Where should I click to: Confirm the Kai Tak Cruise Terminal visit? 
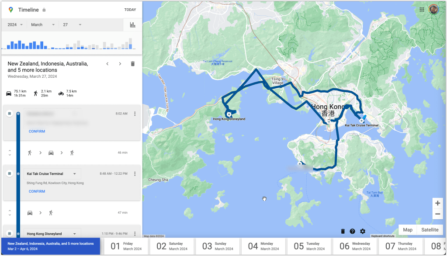coord(37,191)
